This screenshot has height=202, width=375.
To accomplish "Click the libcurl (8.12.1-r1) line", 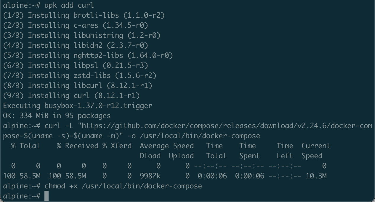I will 77,85.
